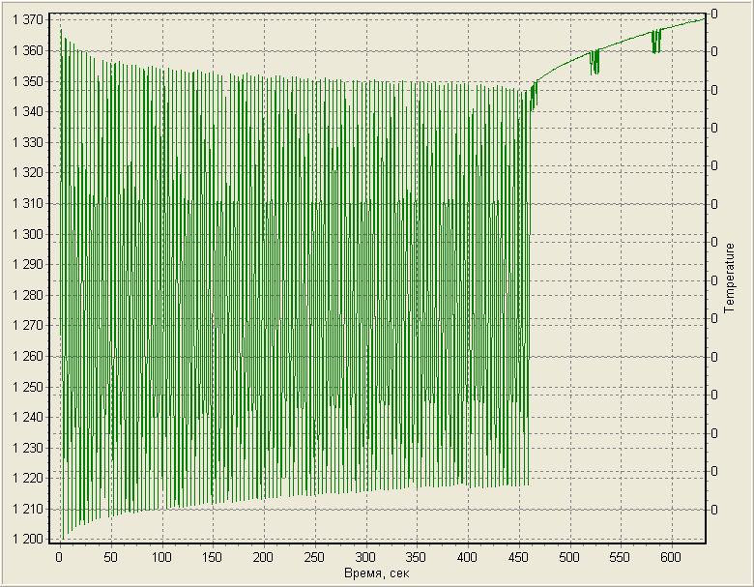Click the 200 tick on time axis

(263, 557)
